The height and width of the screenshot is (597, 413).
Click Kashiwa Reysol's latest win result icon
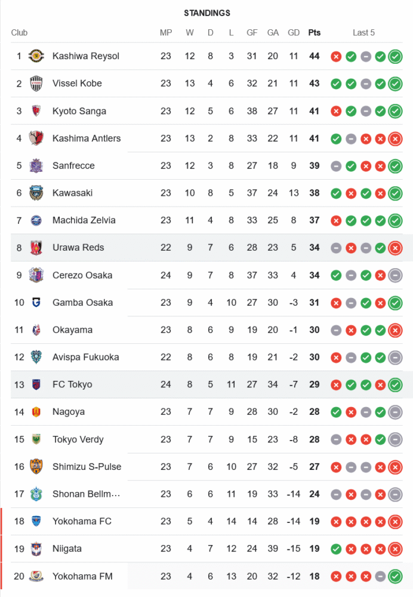[395, 57]
